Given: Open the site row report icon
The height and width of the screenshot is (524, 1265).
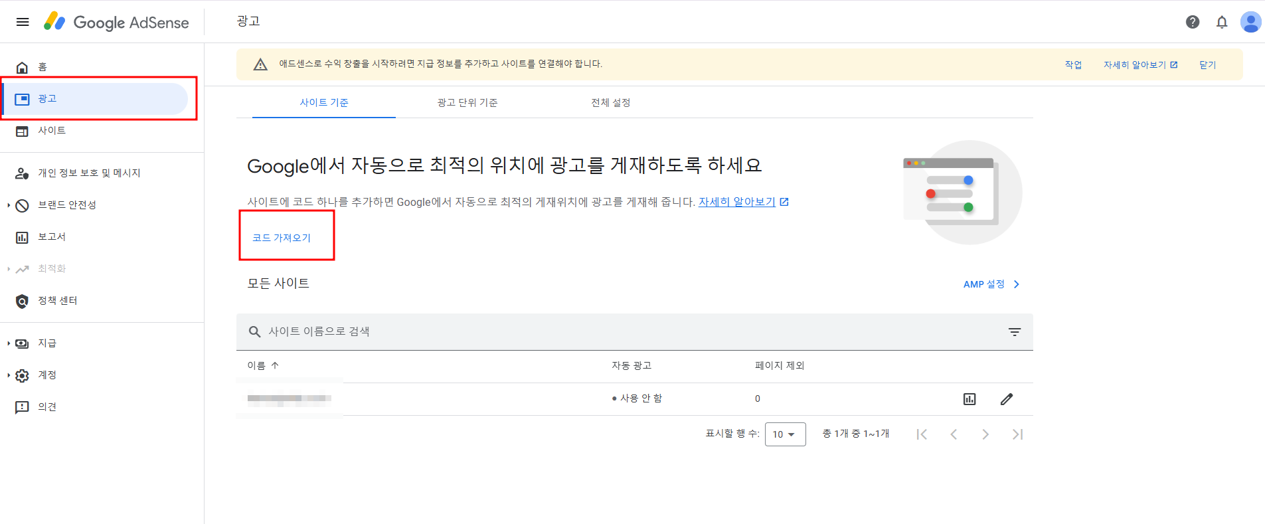Looking at the screenshot, I should coord(970,399).
